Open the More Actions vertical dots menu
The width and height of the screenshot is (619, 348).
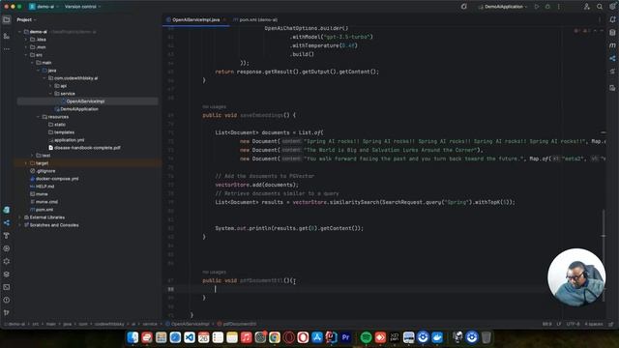point(559,7)
